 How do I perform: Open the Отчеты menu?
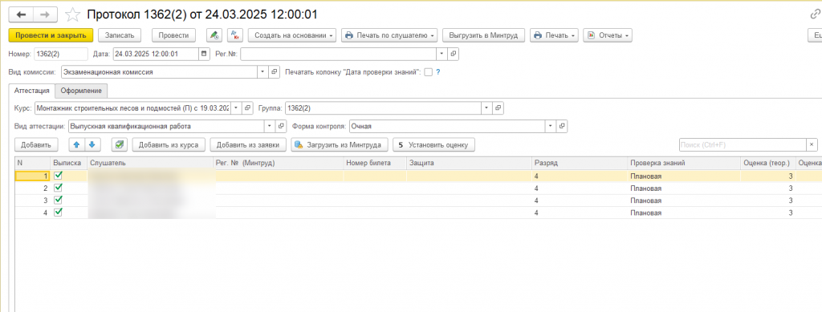point(608,35)
